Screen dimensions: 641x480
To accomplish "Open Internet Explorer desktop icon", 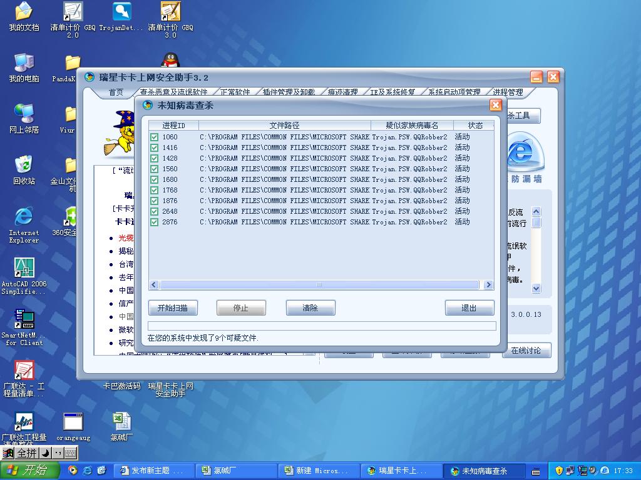I will 24,225.
